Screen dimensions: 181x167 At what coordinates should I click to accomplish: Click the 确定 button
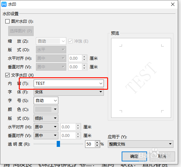(134, 156)
